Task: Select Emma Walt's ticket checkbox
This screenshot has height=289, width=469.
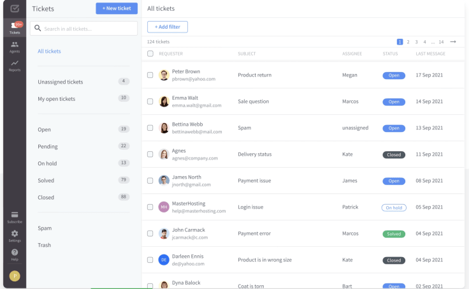Action: (150, 101)
